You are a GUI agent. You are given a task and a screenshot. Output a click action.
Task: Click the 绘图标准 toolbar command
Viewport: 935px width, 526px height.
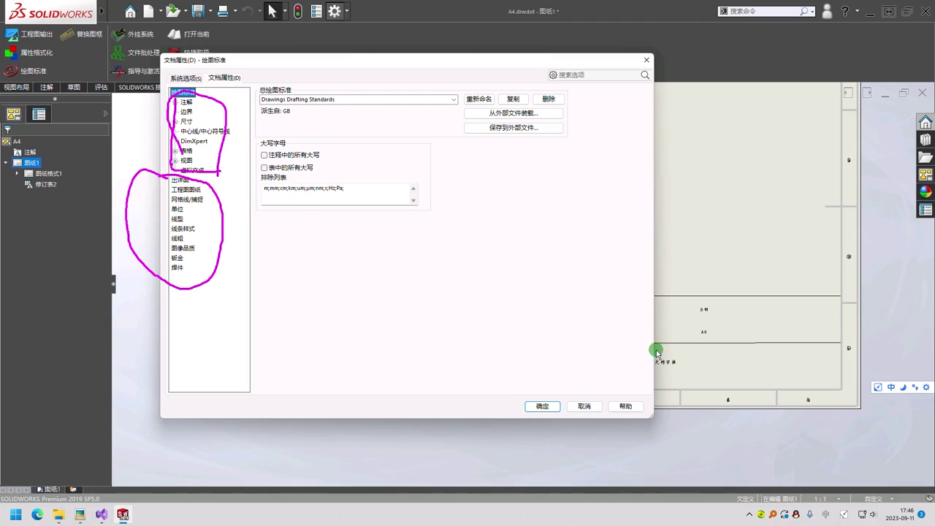point(26,72)
